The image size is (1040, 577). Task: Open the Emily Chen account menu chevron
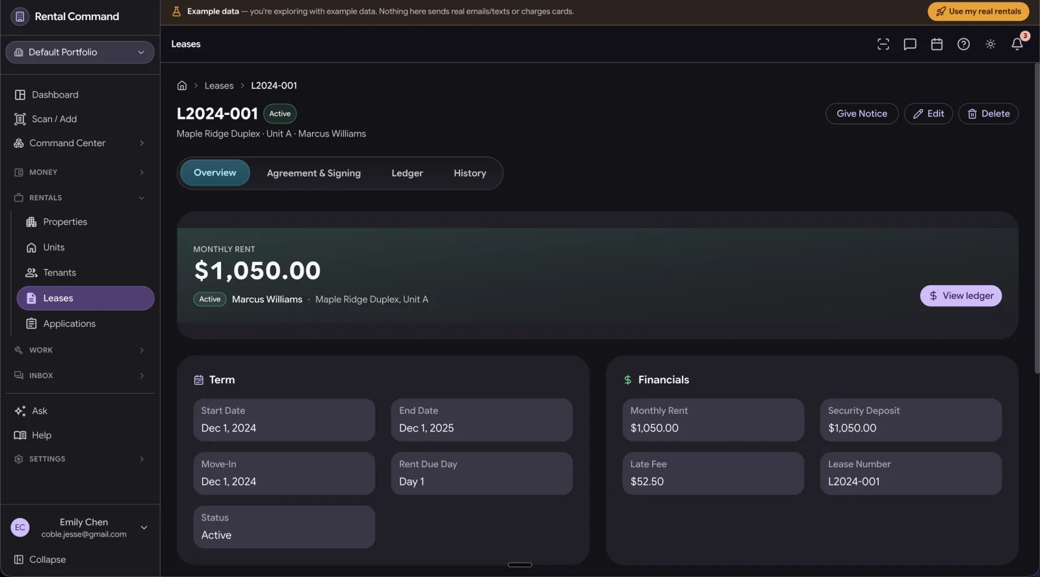[x=144, y=528]
